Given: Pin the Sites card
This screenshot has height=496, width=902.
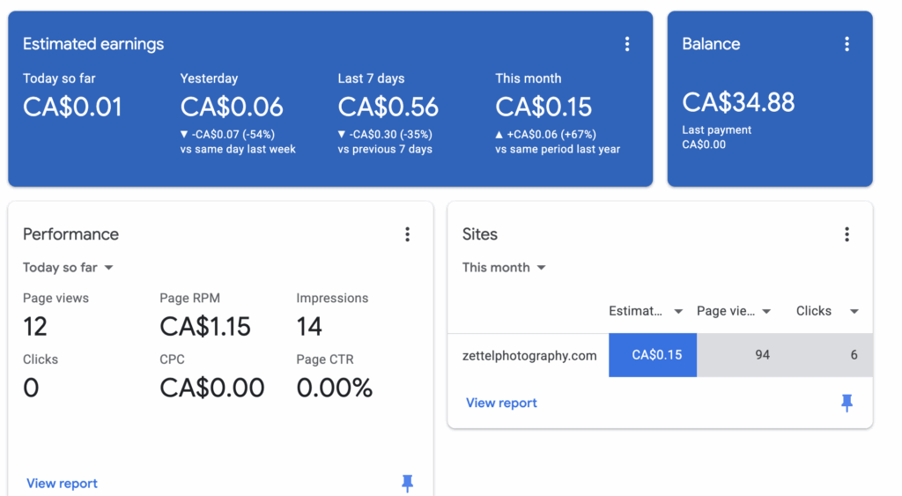Looking at the screenshot, I should coord(847,403).
